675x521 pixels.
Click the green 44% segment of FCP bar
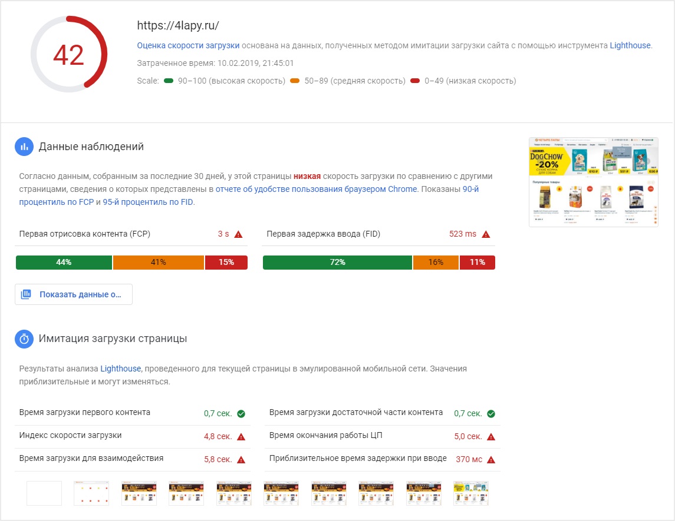pos(64,263)
